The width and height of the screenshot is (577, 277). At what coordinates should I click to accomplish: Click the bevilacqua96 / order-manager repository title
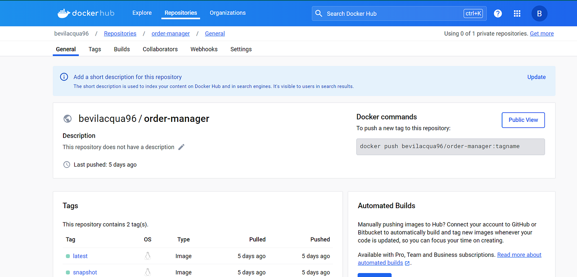pyautogui.click(x=144, y=118)
